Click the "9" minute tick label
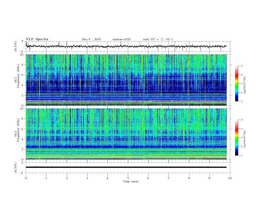Image resolution: width=259 pixels, height=200 pixels. pyautogui.click(x=209, y=178)
